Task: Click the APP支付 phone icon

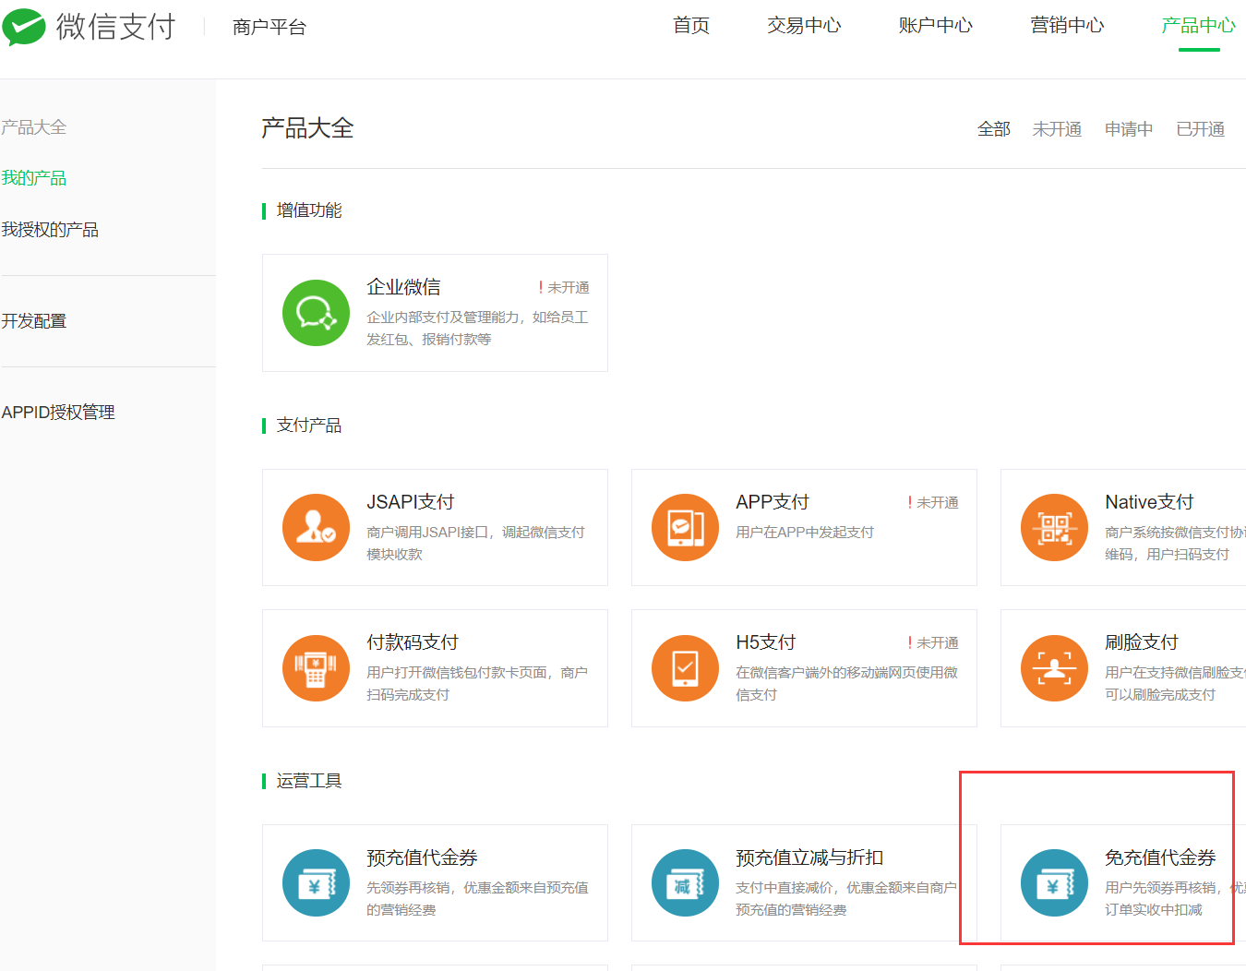Action: tap(685, 528)
